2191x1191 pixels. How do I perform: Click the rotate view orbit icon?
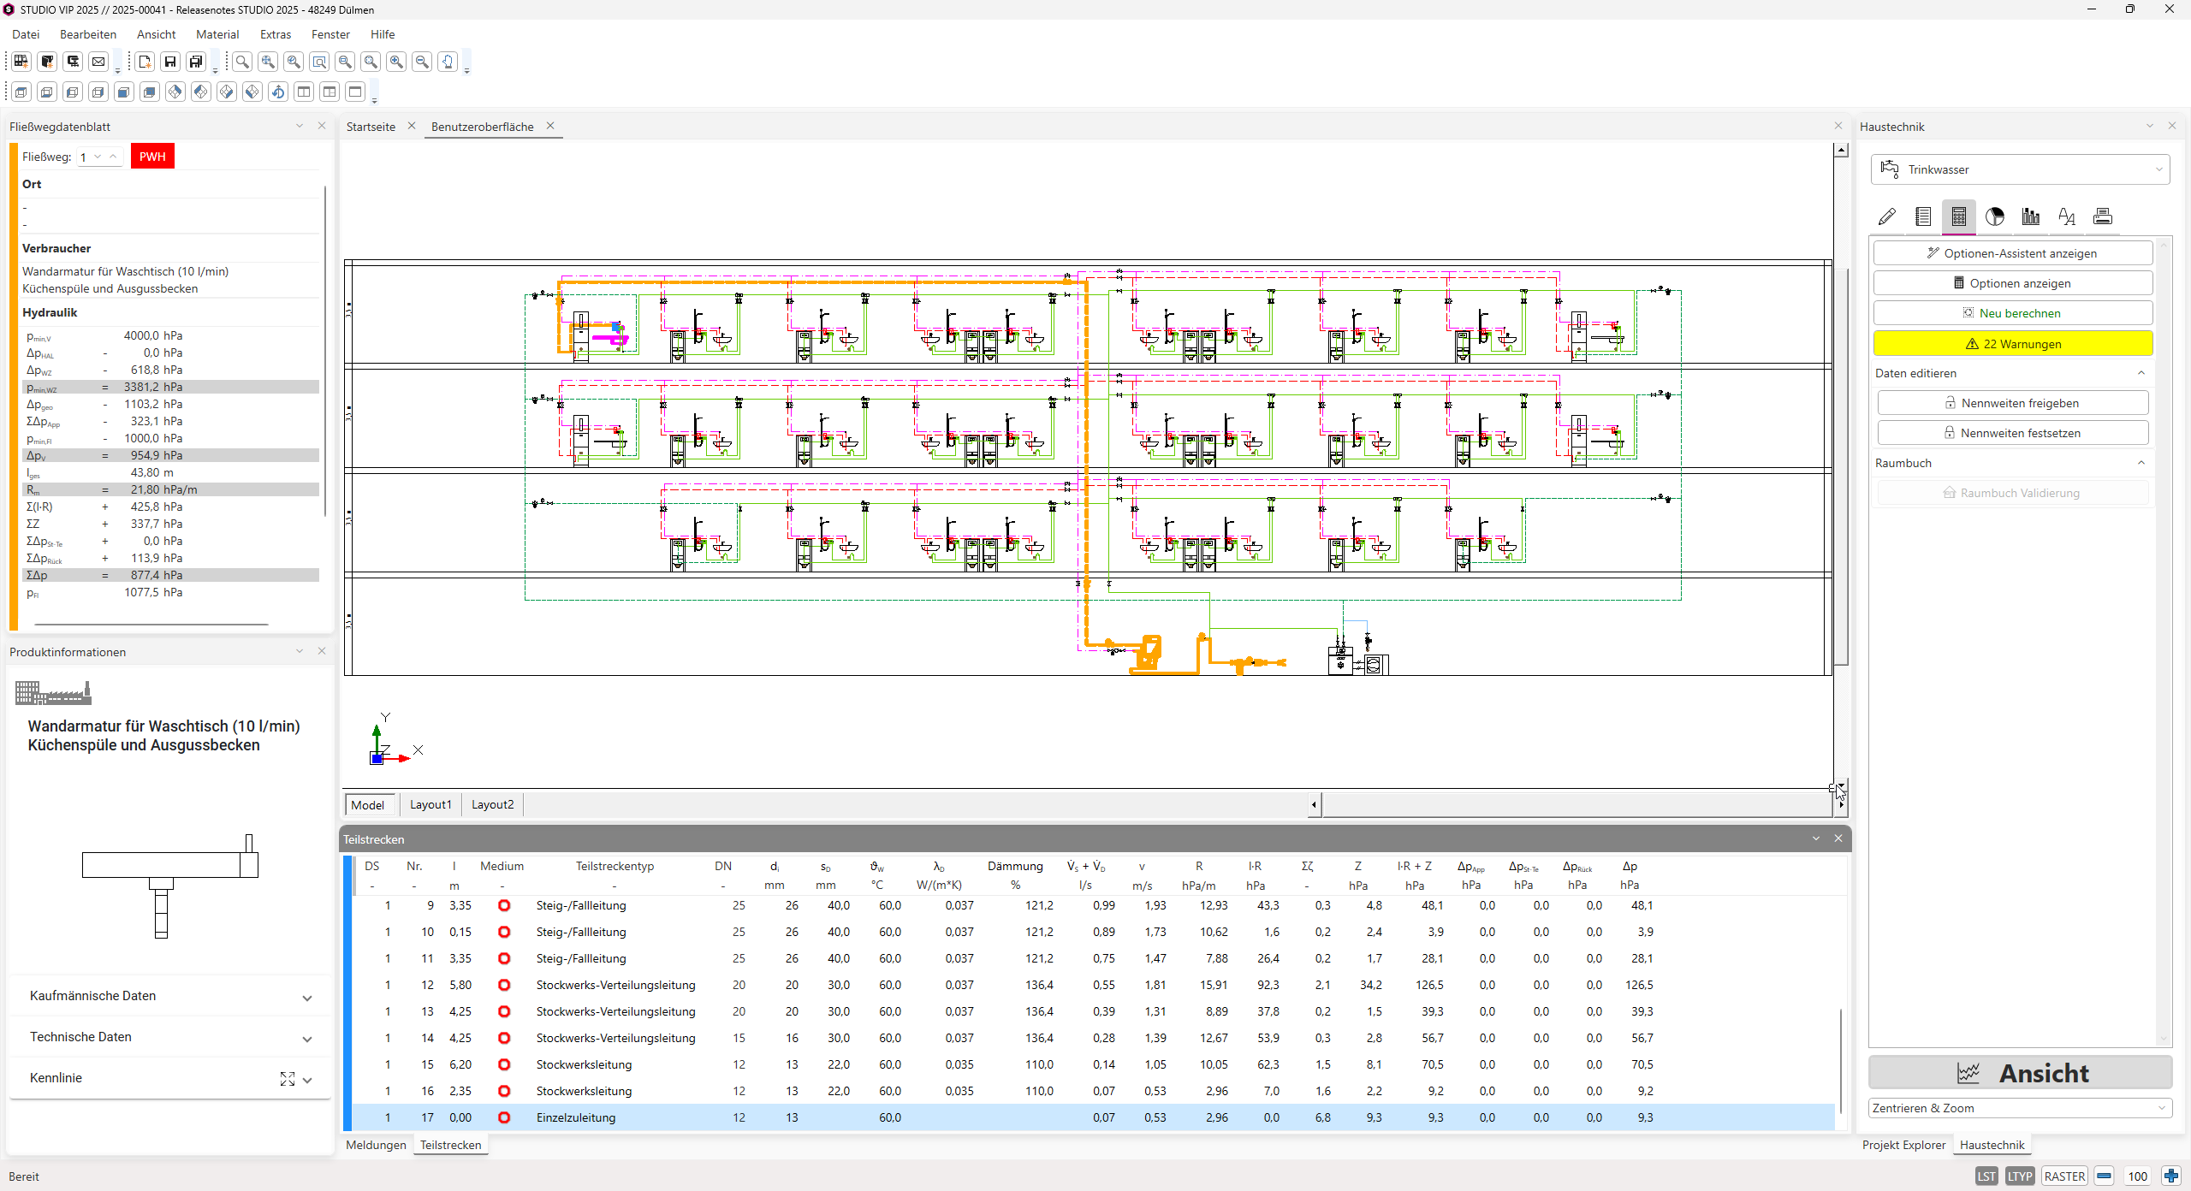click(x=278, y=92)
